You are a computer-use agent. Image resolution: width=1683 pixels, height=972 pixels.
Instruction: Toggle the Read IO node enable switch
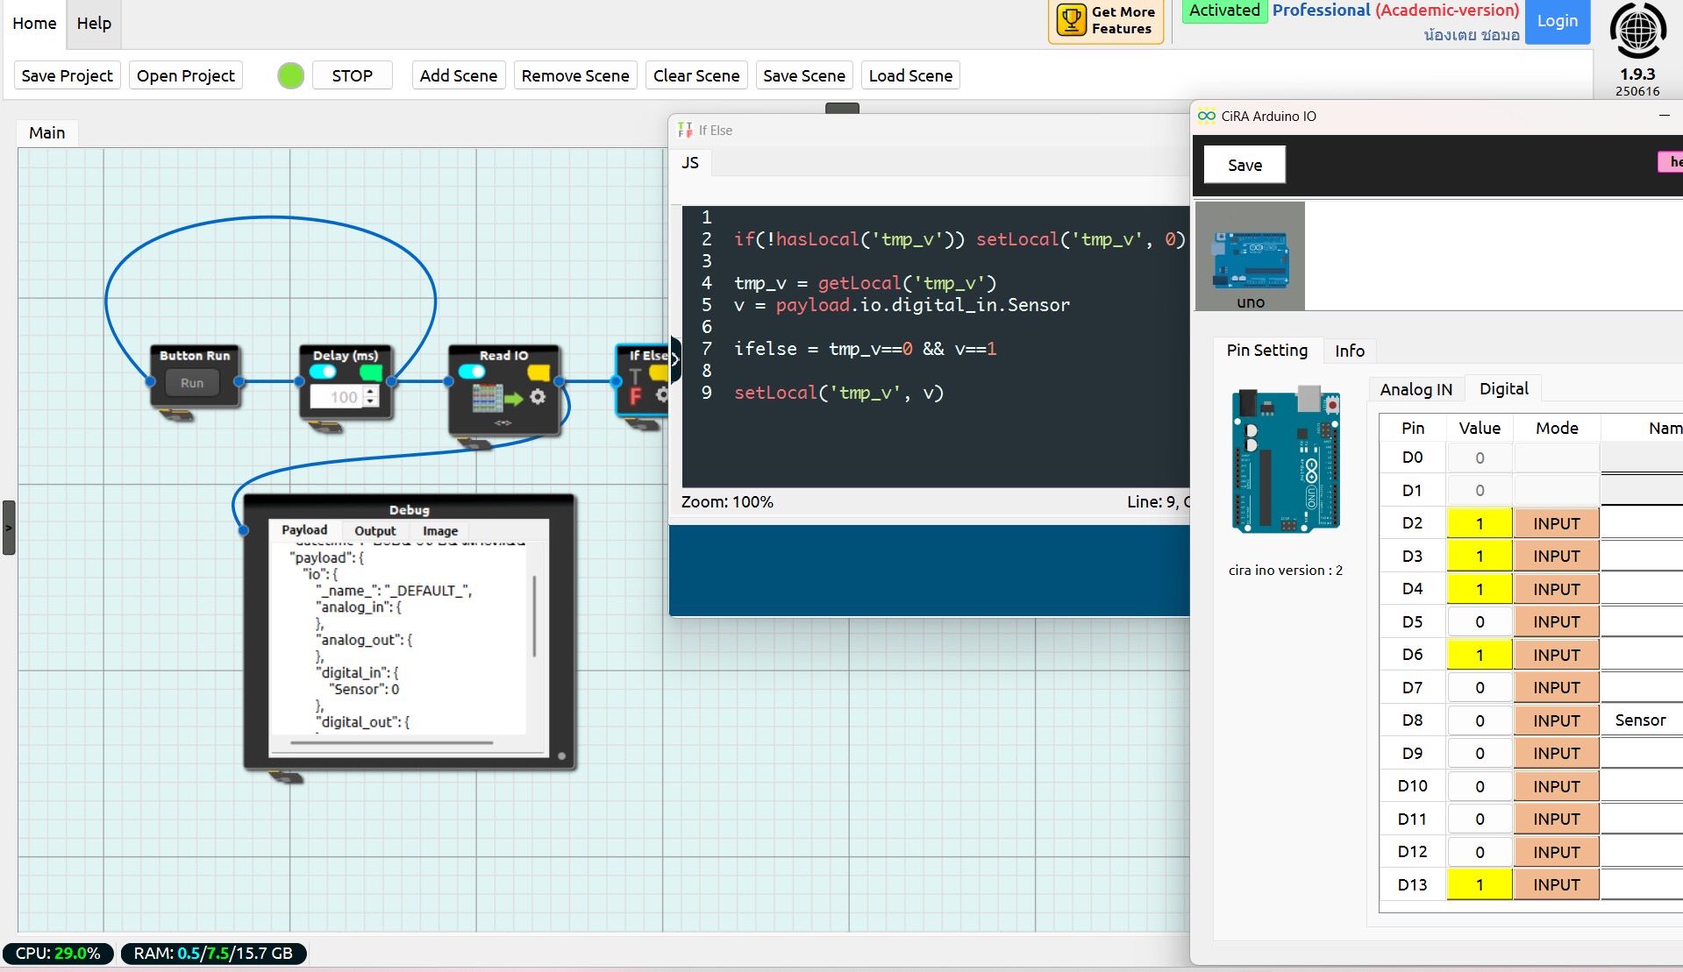tap(472, 372)
